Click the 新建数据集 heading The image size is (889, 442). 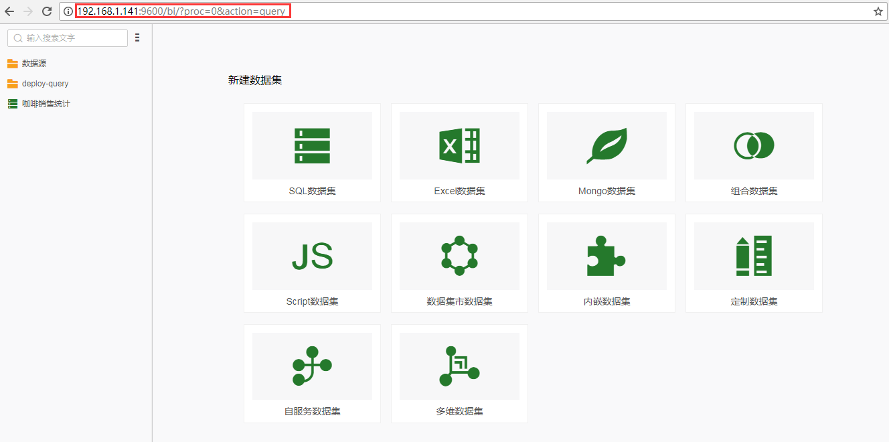pyautogui.click(x=255, y=80)
